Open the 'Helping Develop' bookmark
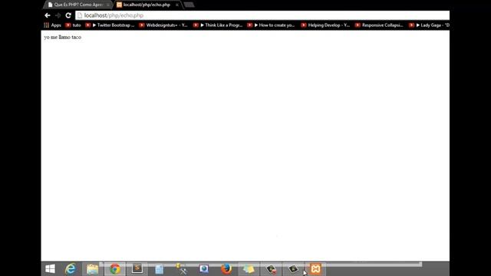491x276 pixels. (325, 25)
